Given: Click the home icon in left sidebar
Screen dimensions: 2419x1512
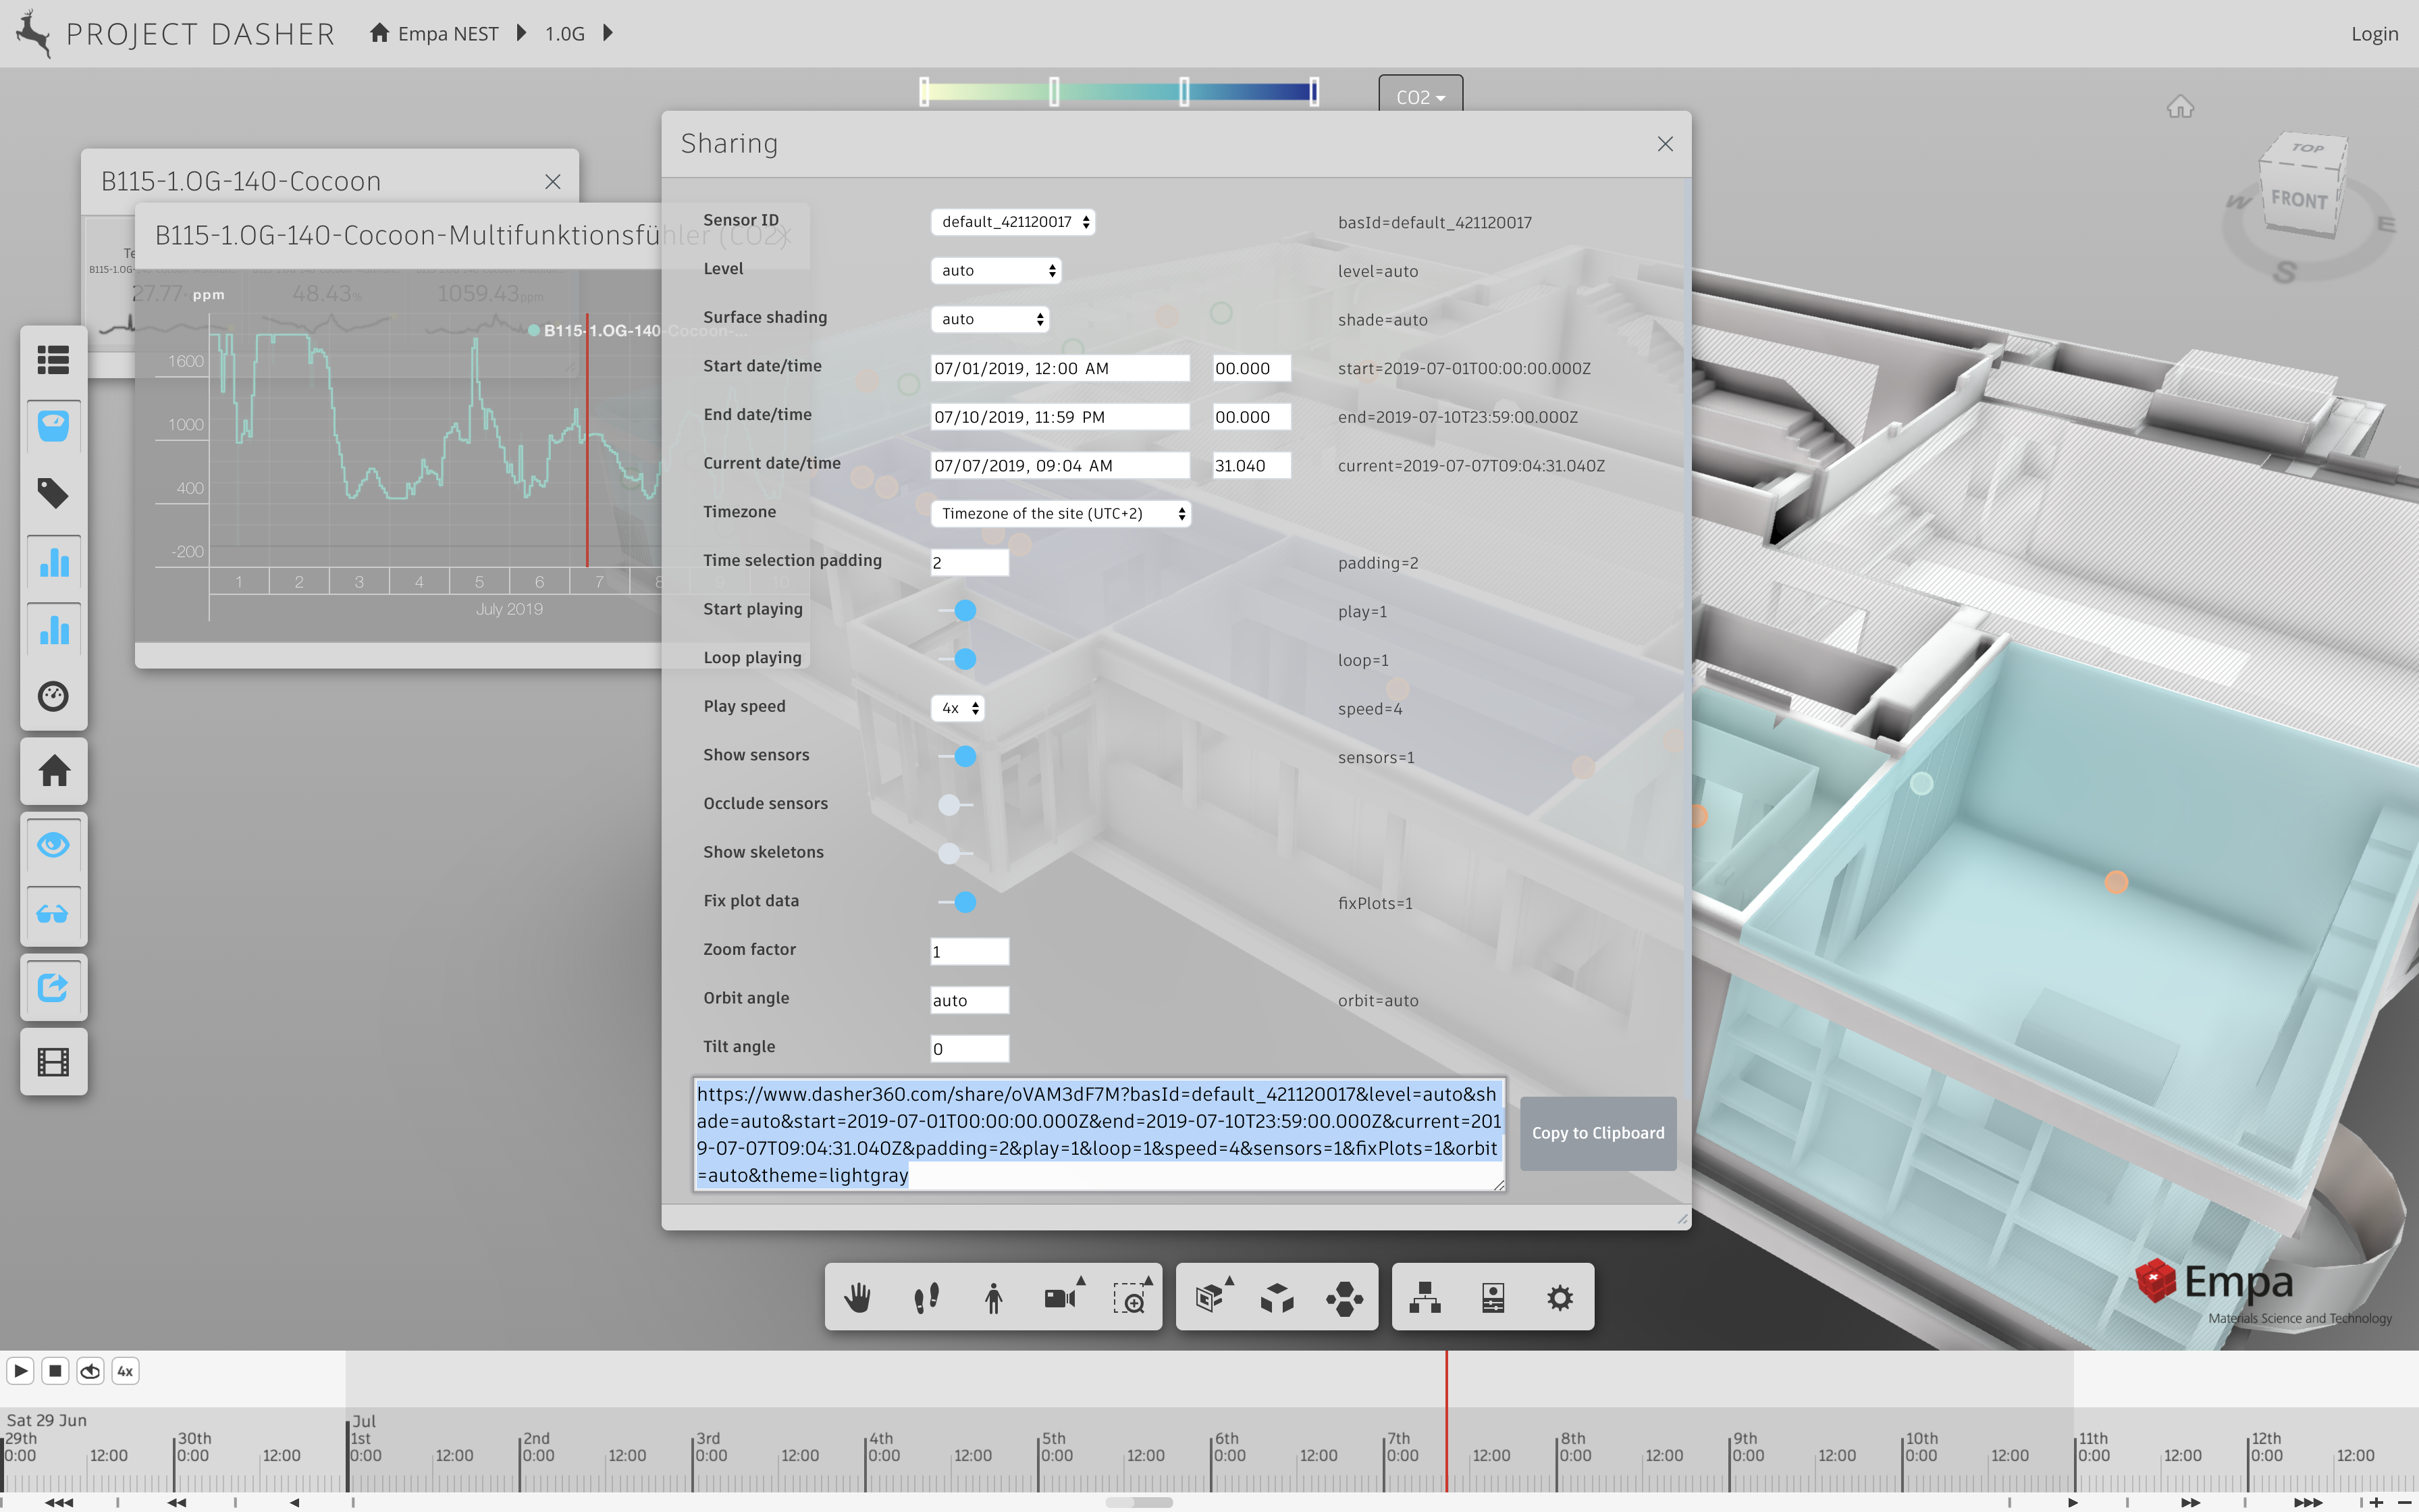Looking at the screenshot, I should coord(53,771).
